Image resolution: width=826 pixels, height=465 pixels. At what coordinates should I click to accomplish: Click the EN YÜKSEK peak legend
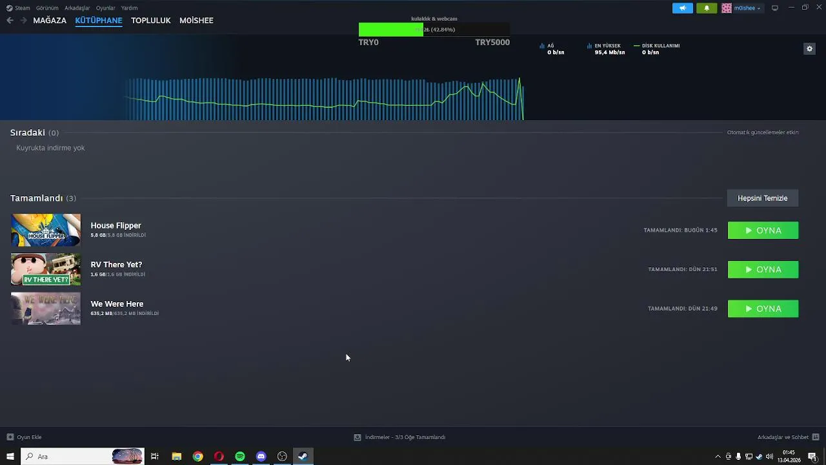tap(606, 49)
